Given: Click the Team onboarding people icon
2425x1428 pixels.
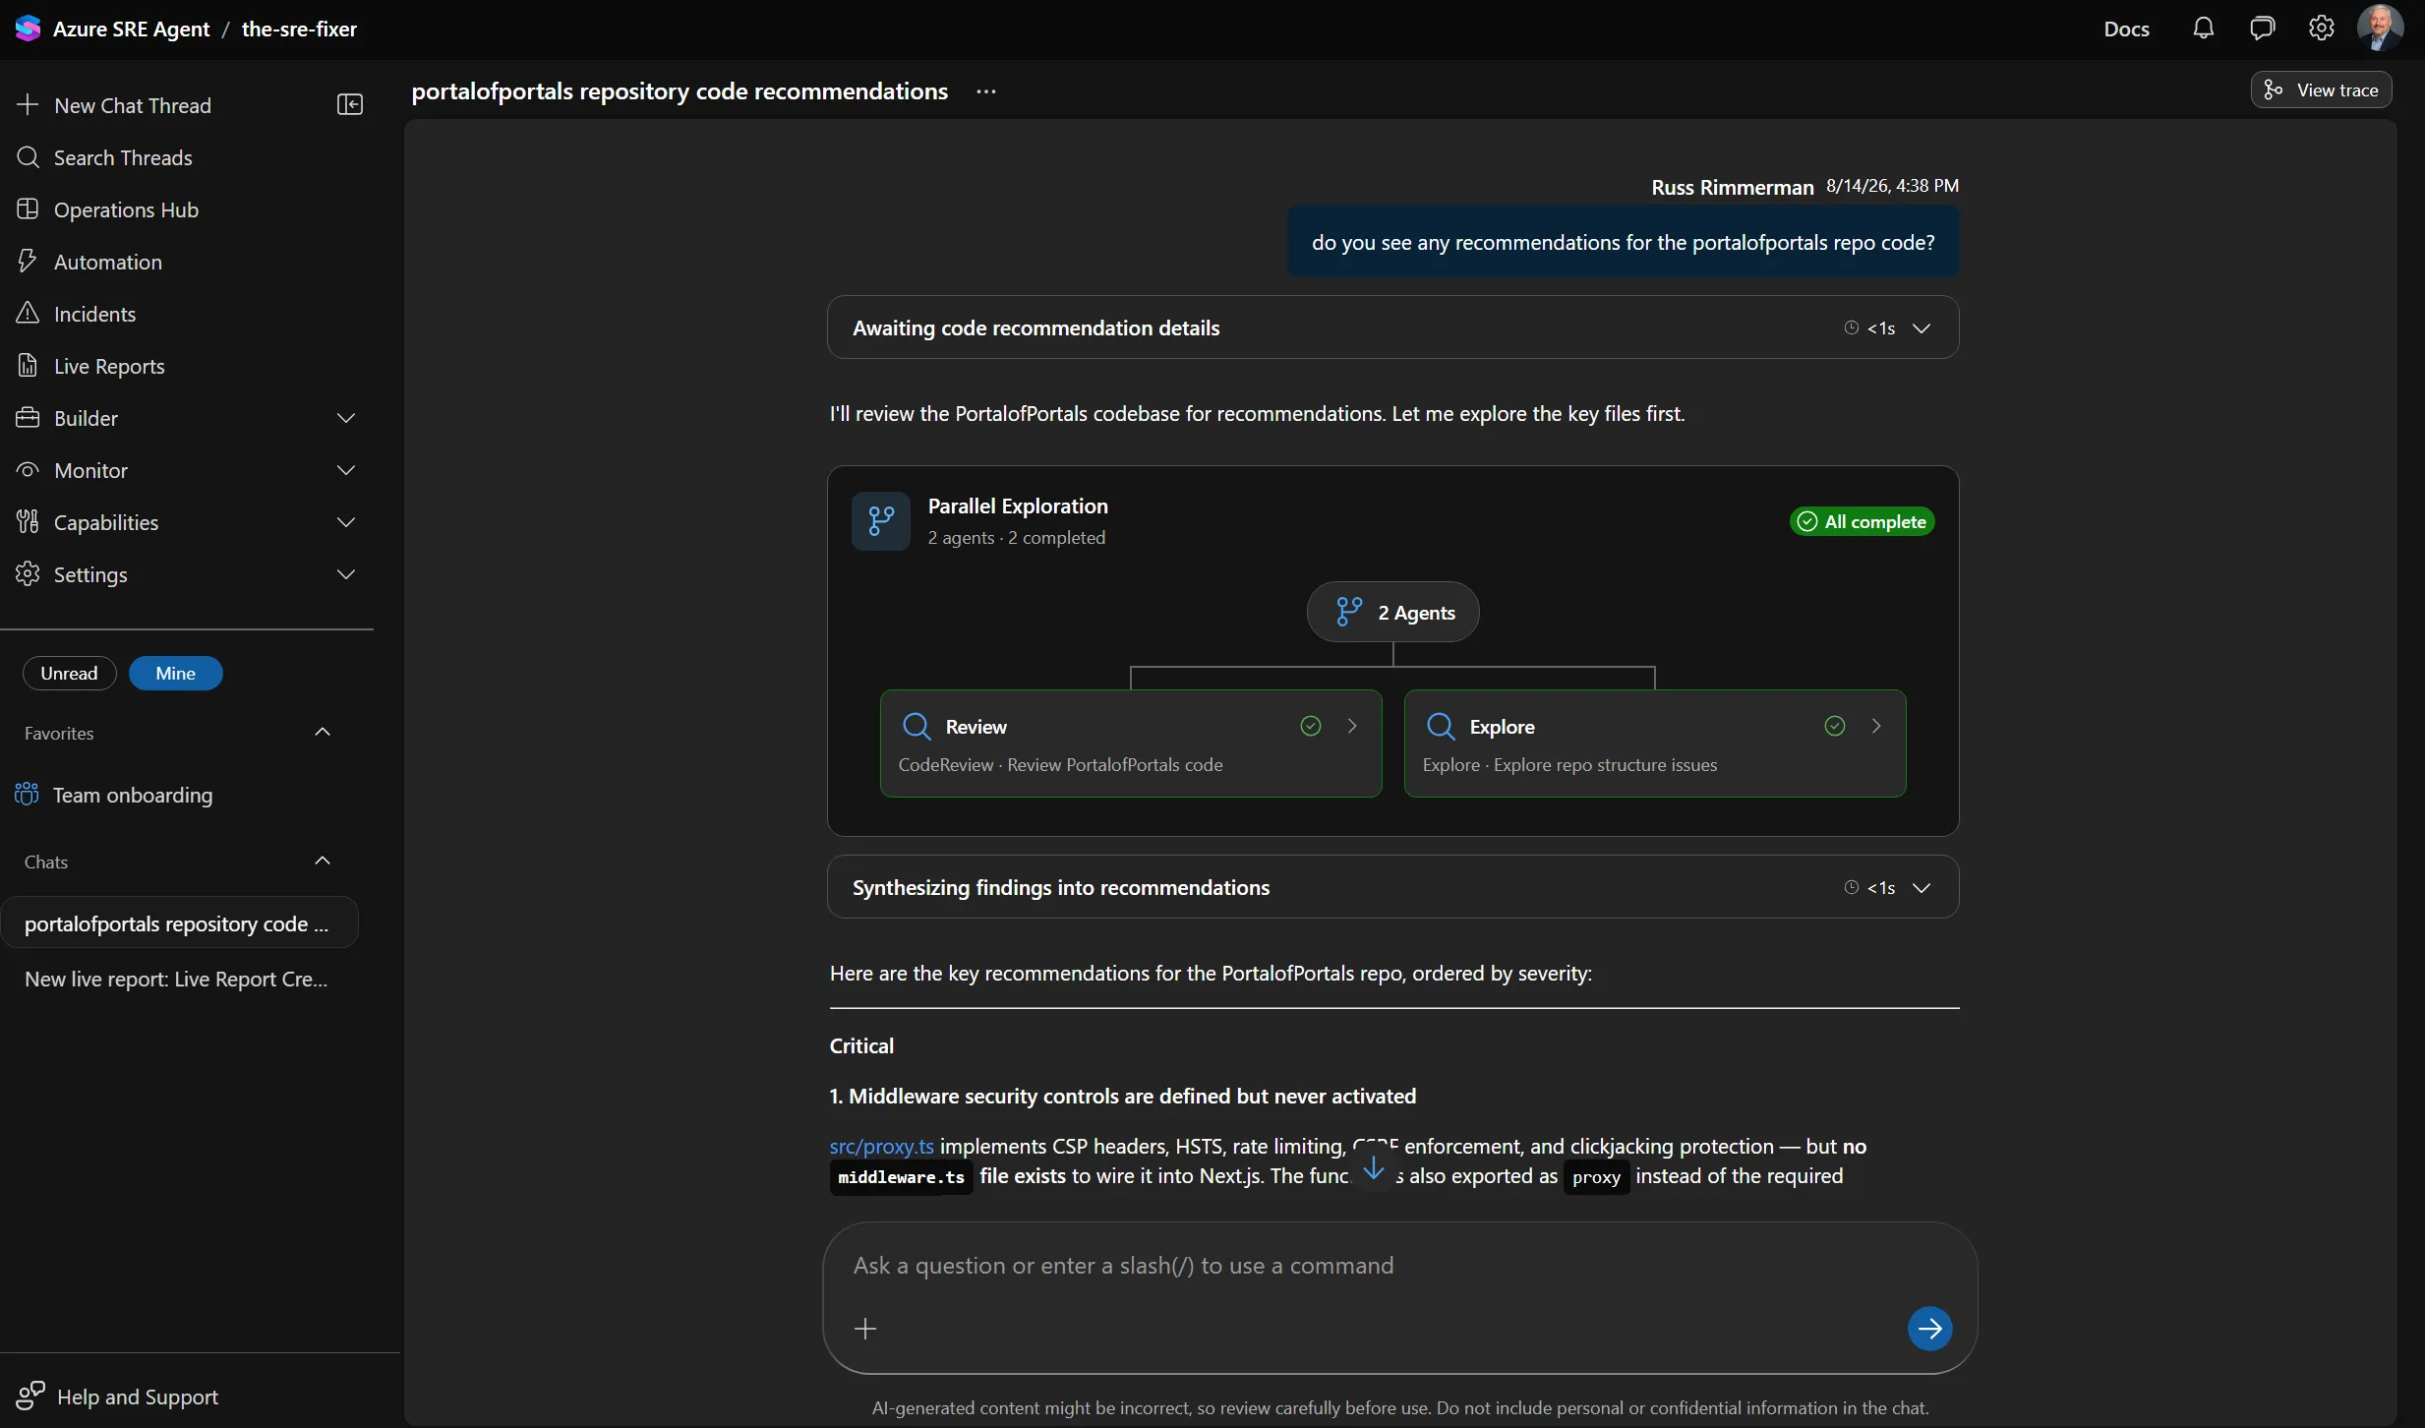Looking at the screenshot, I should click(27, 795).
